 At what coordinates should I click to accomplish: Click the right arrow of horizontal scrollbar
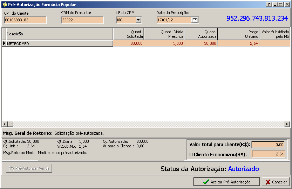[287, 124]
